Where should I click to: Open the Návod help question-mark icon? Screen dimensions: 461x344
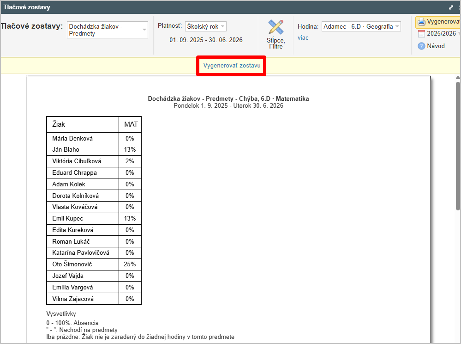click(421, 46)
